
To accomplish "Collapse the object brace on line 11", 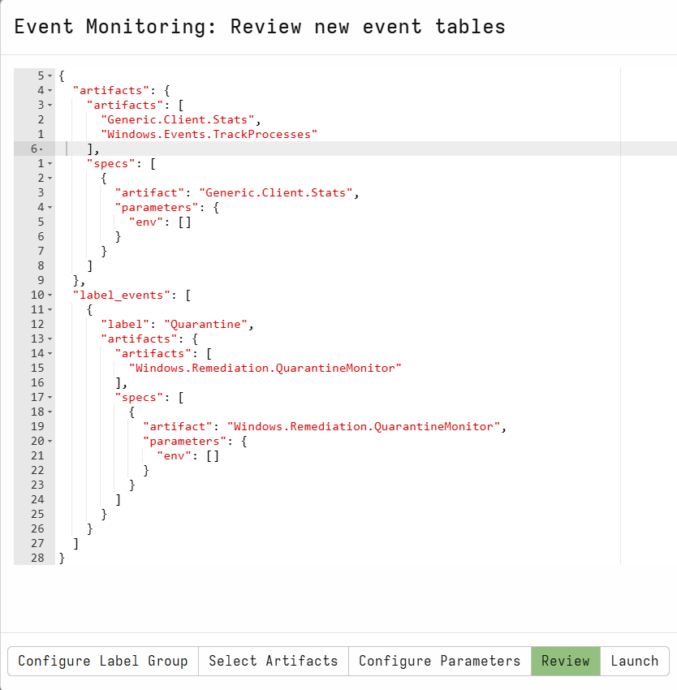I will (x=50, y=310).
